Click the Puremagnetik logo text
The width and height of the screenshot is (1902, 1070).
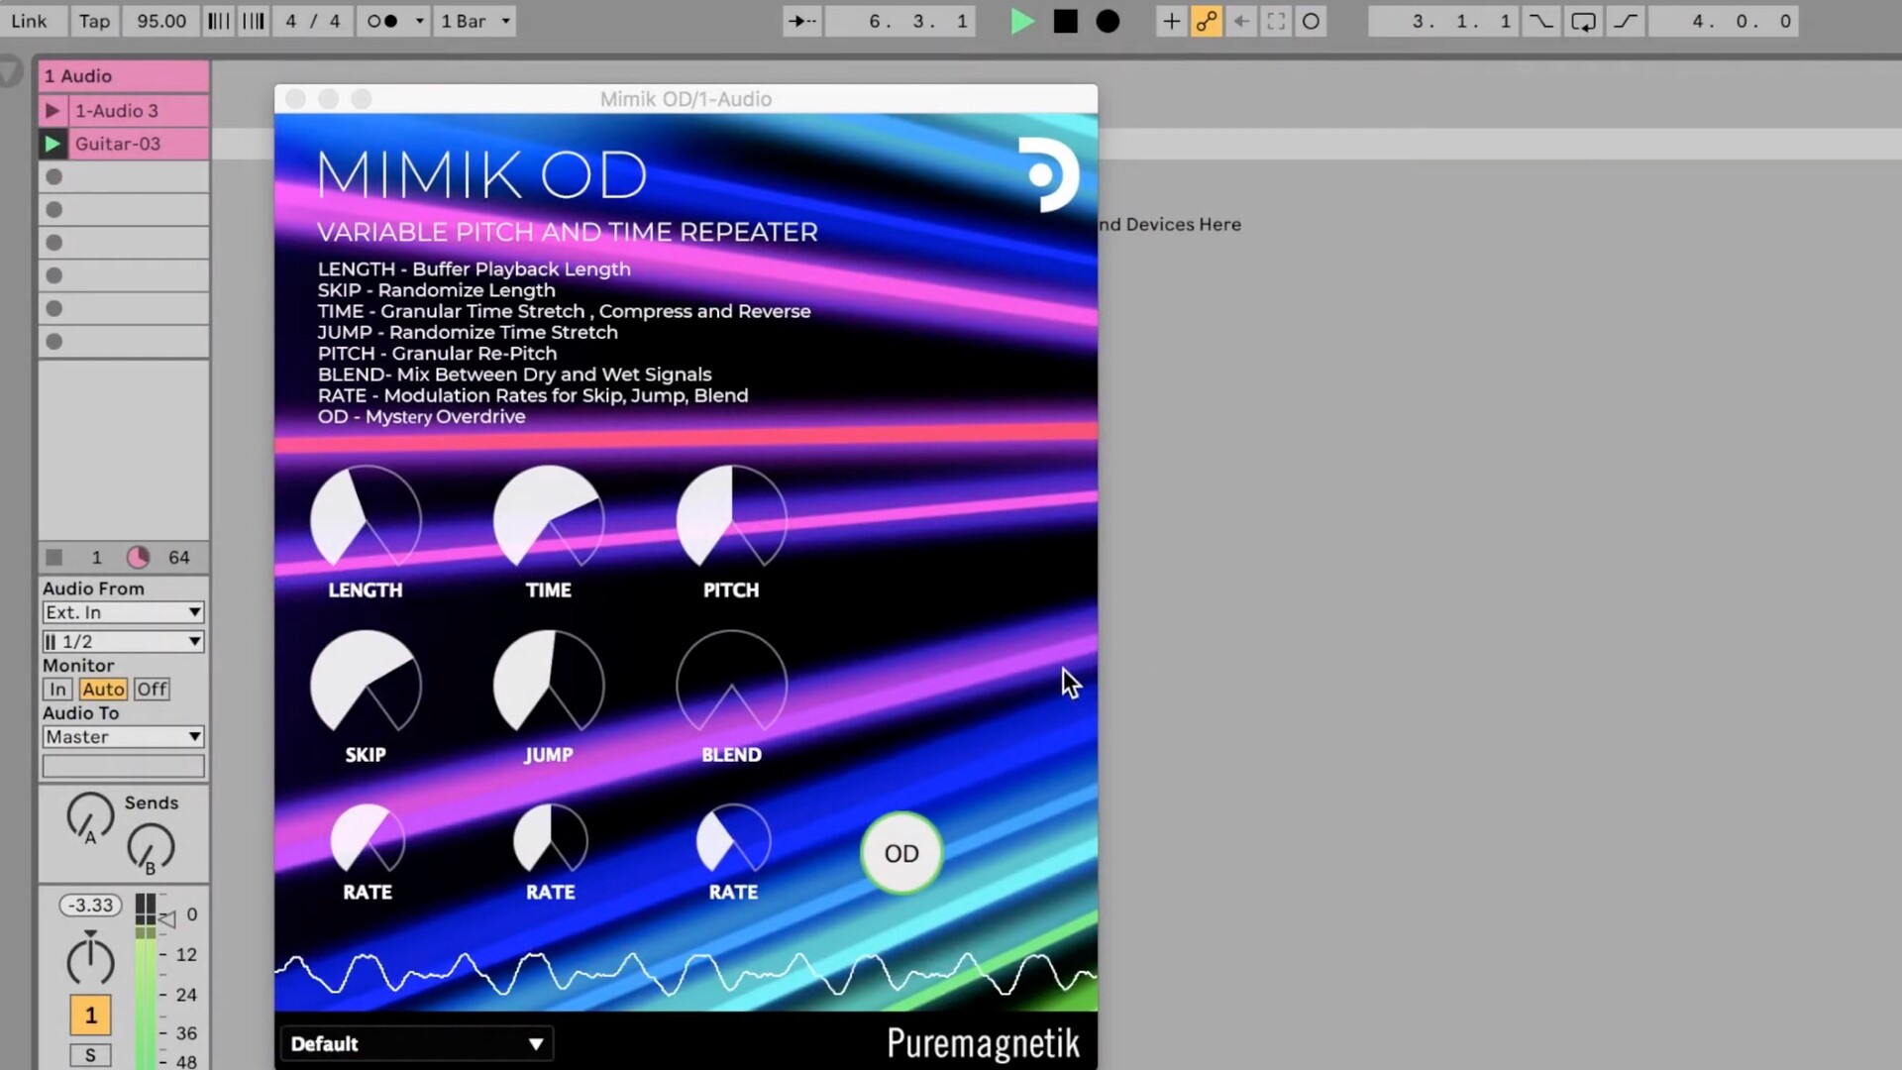[983, 1043]
